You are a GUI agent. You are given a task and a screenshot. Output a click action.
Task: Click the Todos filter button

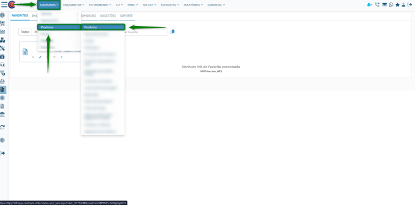[x=25, y=32]
